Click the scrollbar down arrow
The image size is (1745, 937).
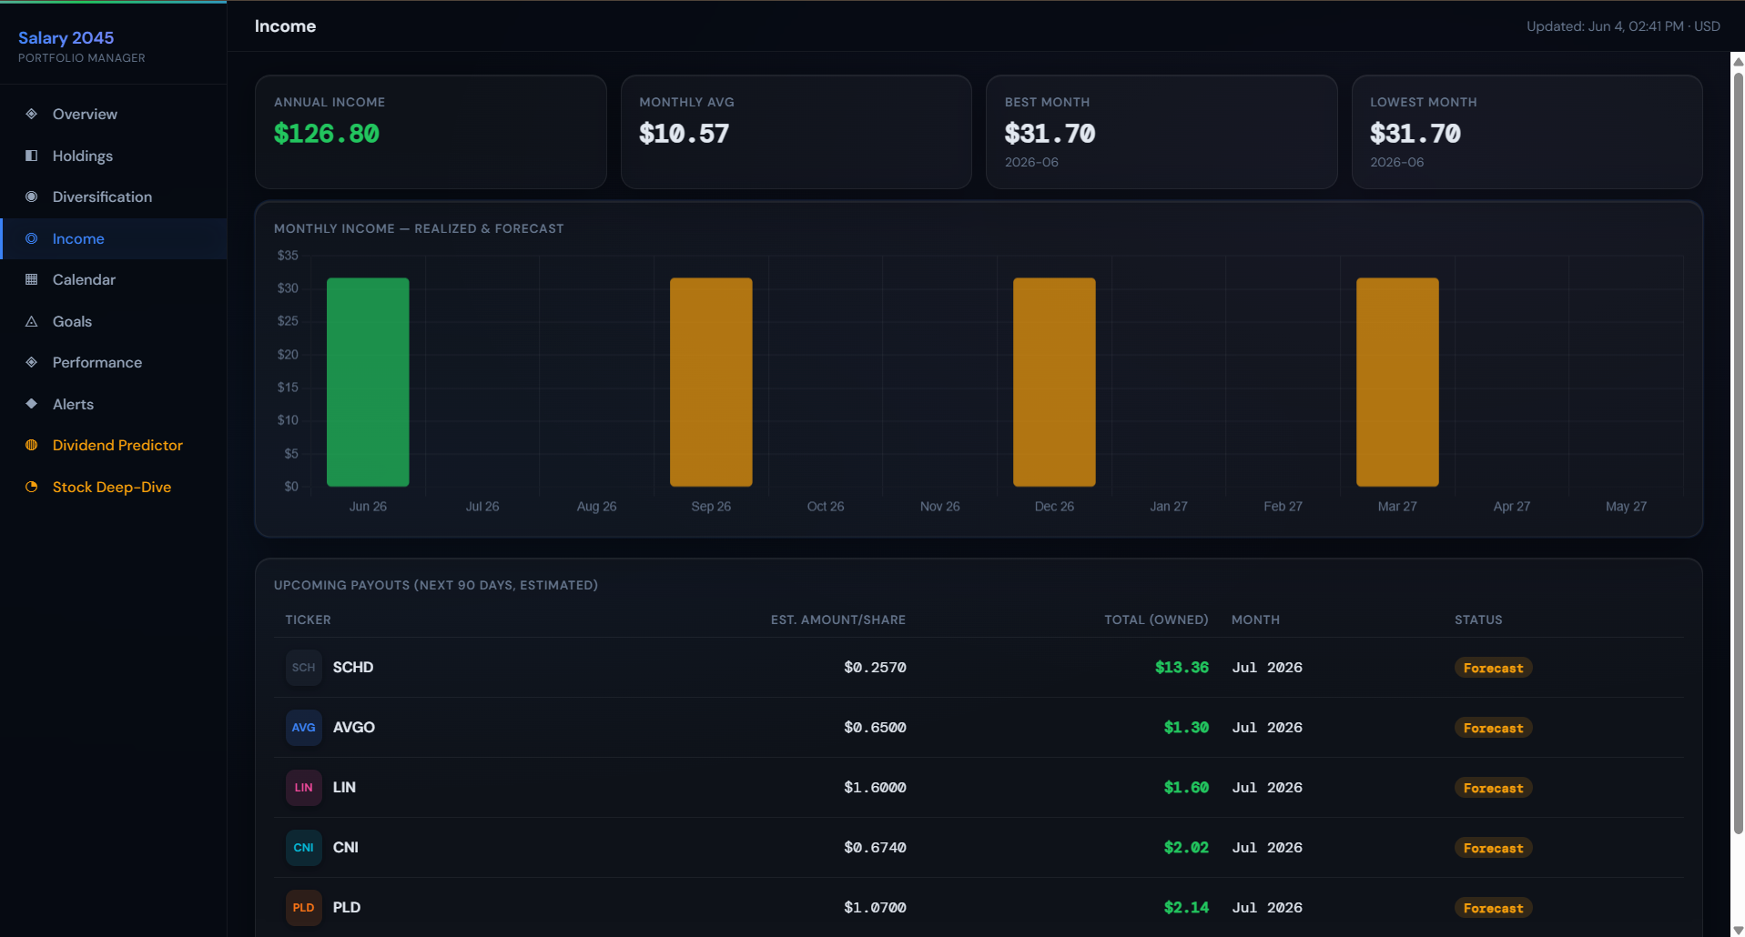point(1738,930)
